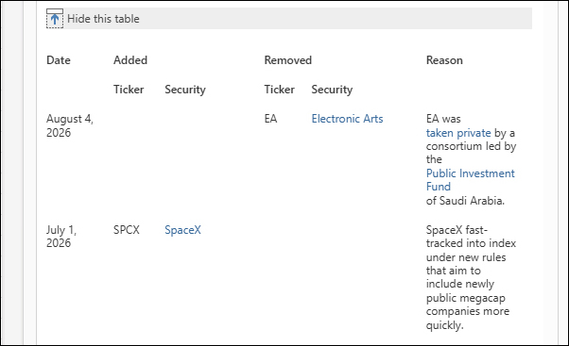
Task: Select the 'Reason' column header
Action: pyautogui.click(x=444, y=60)
